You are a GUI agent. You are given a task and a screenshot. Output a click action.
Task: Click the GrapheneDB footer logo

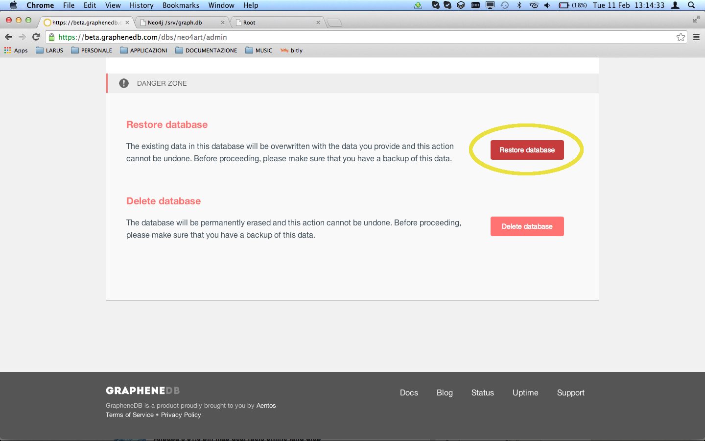pos(143,391)
